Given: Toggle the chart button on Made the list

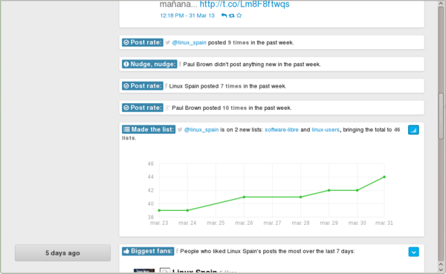Looking at the screenshot, I should point(413,130).
